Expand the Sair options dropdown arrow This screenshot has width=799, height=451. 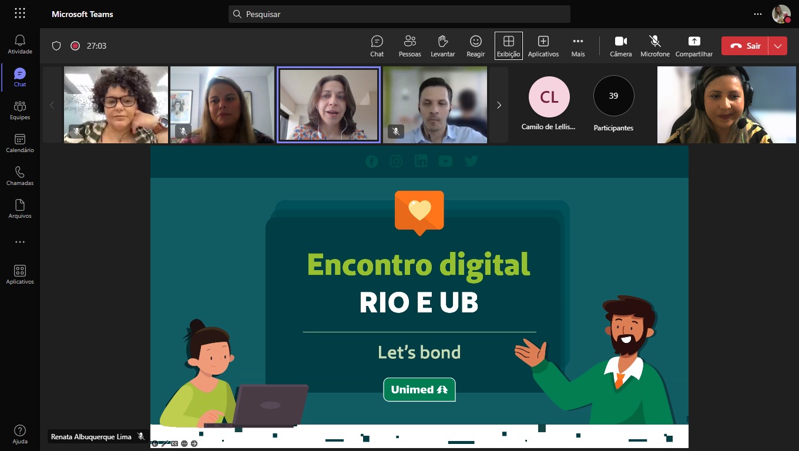(778, 46)
